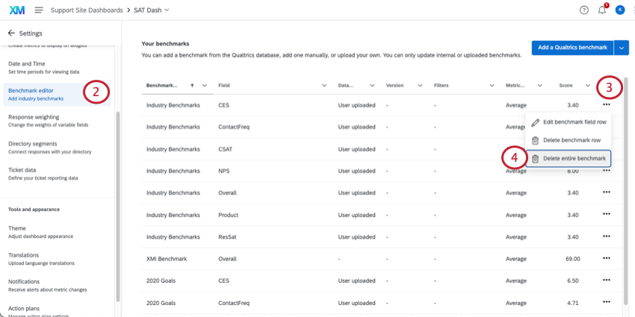Screen dimensions: 635x317
Task: Select Edit benchmark field row
Action: pyautogui.click(x=573, y=122)
